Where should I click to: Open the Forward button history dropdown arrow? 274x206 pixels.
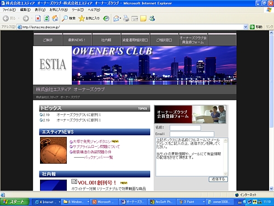tap(32, 18)
